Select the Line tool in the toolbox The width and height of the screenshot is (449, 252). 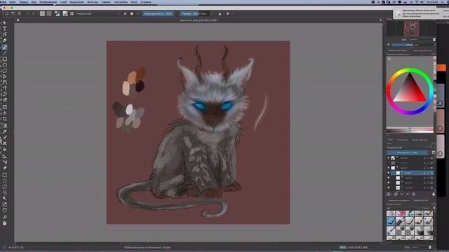coord(5,53)
